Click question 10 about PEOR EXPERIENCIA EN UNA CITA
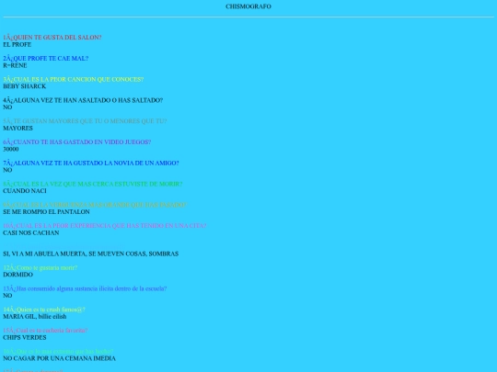This screenshot has width=497, height=372. [x=105, y=226]
